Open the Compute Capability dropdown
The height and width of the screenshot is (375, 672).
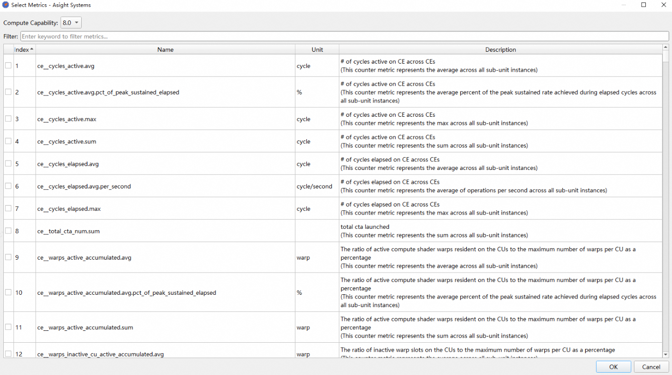[71, 23]
